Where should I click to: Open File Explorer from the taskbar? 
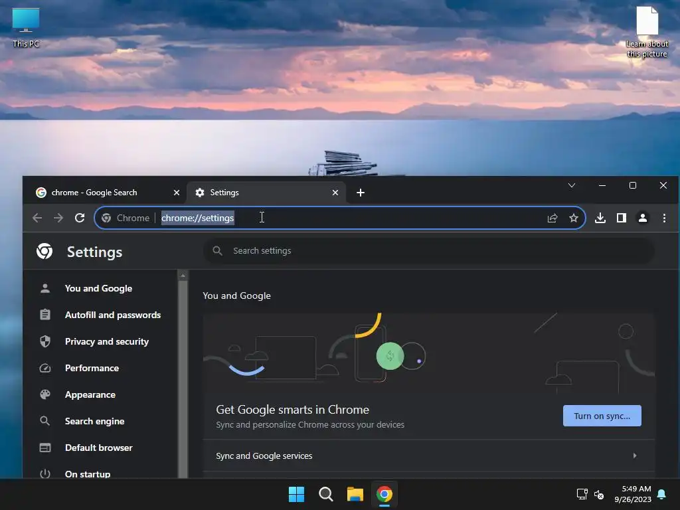355,494
